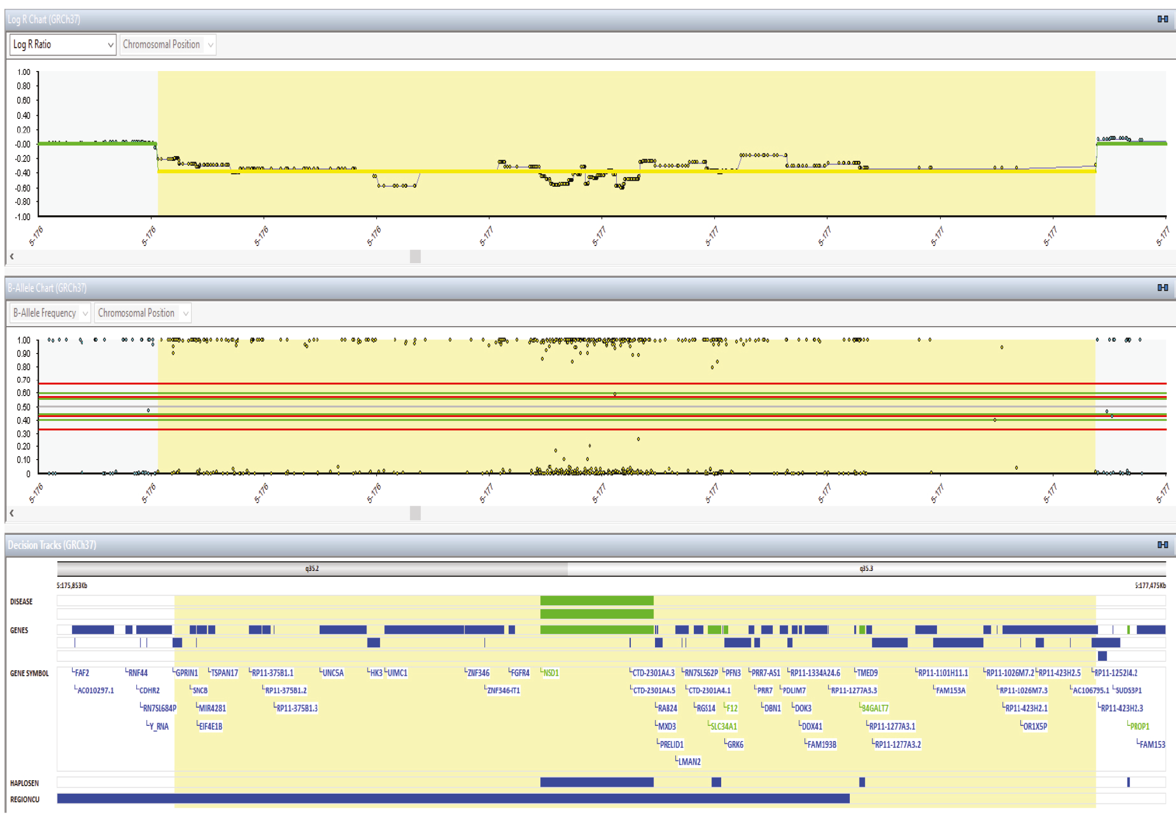Image resolution: width=1176 pixels, height=826 pixels.
Task: Select the RAB24 gene symbol
Action: point(667,709)
